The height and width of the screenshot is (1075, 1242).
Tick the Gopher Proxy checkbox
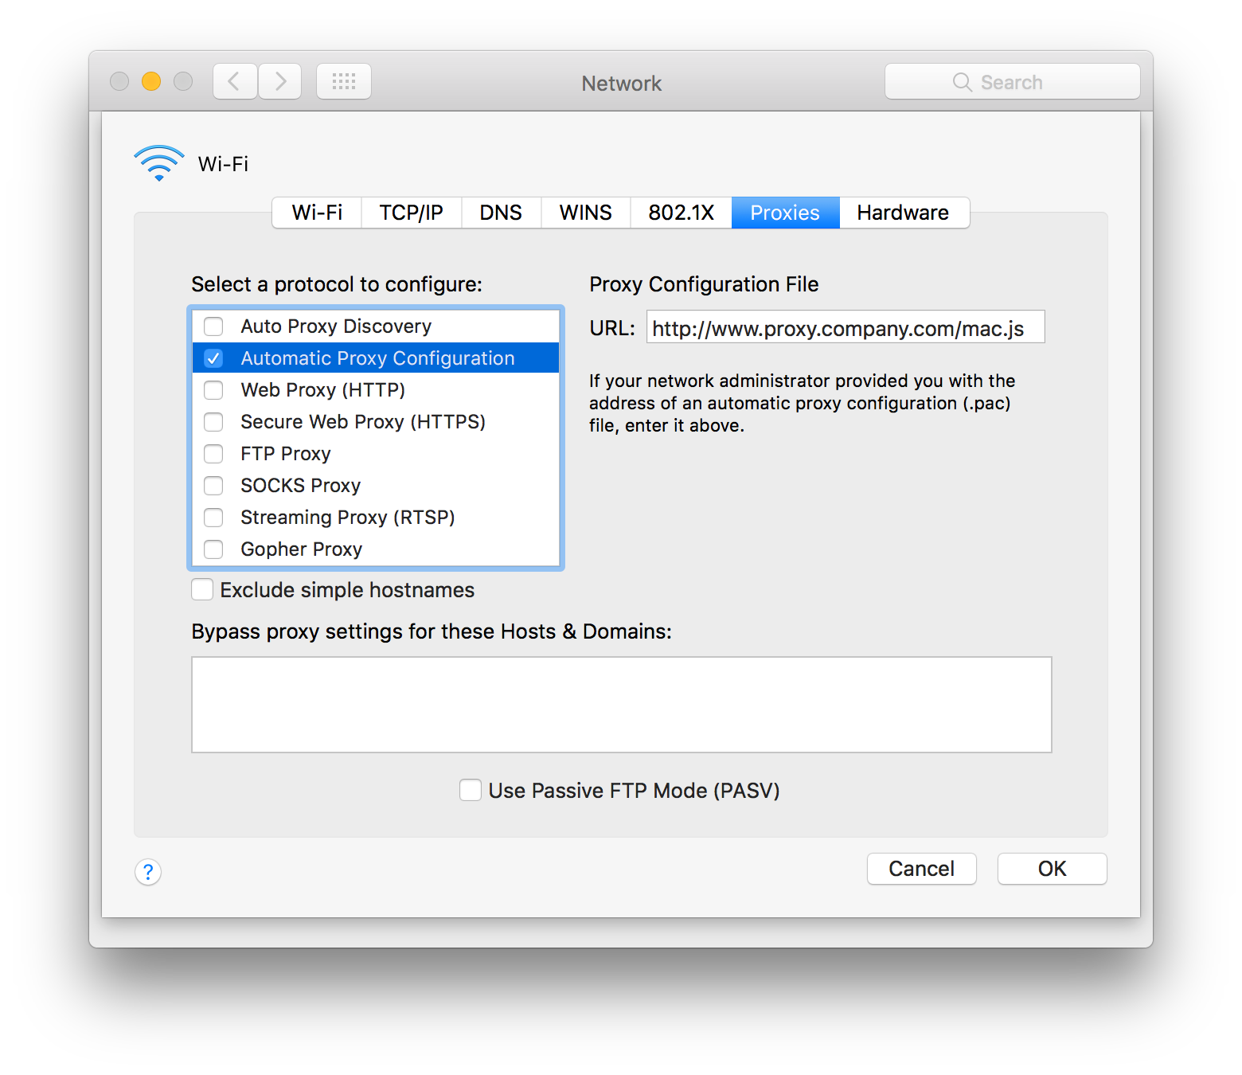[x=213, y=549]
